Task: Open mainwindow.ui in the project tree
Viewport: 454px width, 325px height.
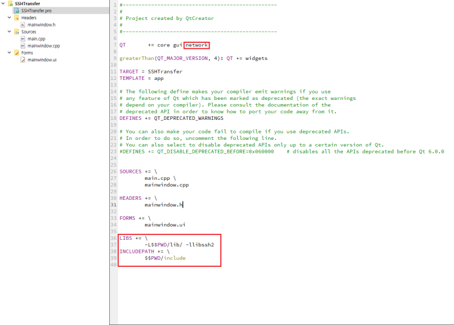Action: tap(42, 60)
